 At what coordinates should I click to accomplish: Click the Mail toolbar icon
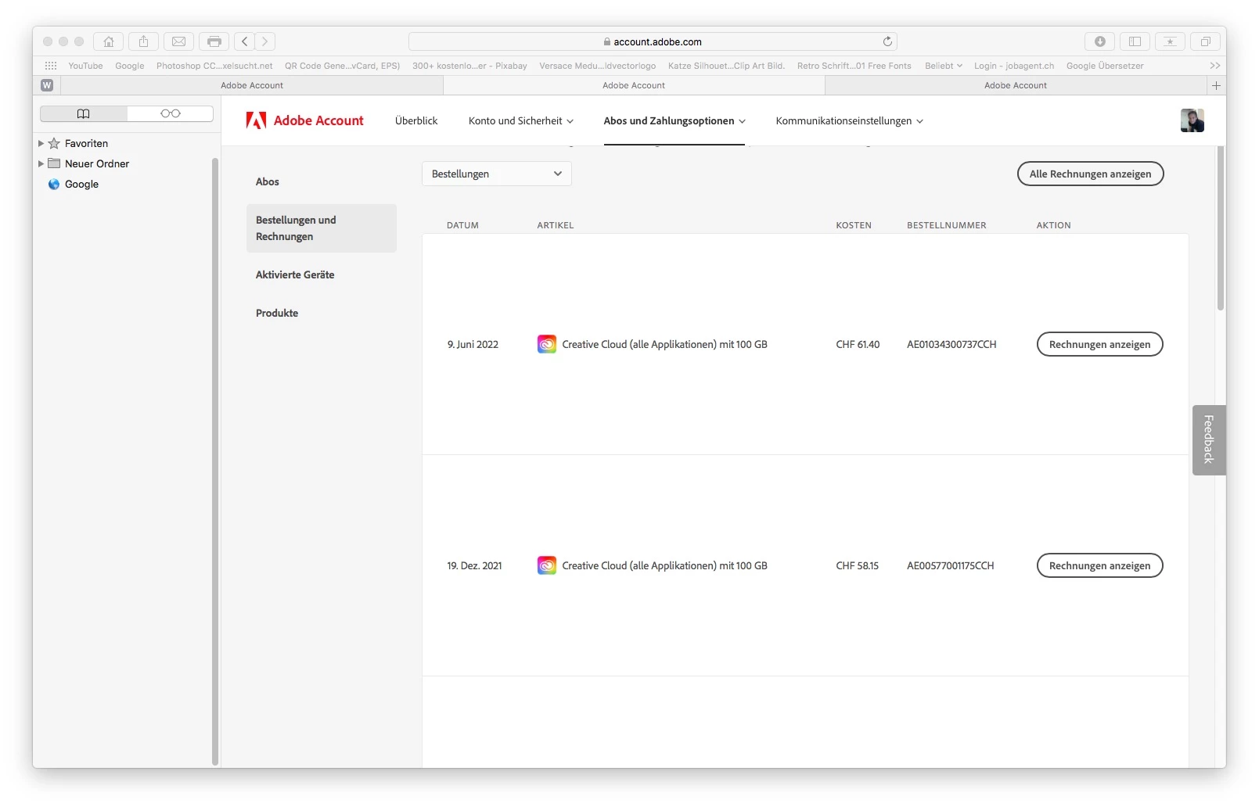point(179,41)
